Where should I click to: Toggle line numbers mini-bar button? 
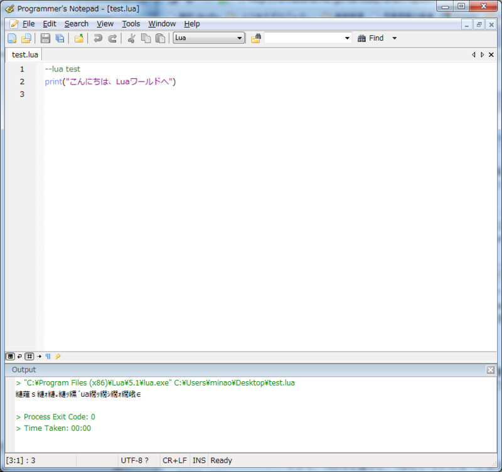[x=29, y=356]
